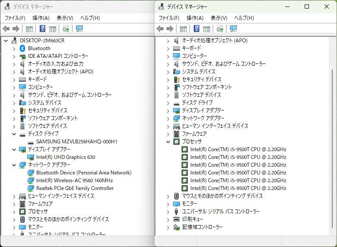Close the right デバイス マネージャー window
The image size is (337, 247).
pos(327,6)
